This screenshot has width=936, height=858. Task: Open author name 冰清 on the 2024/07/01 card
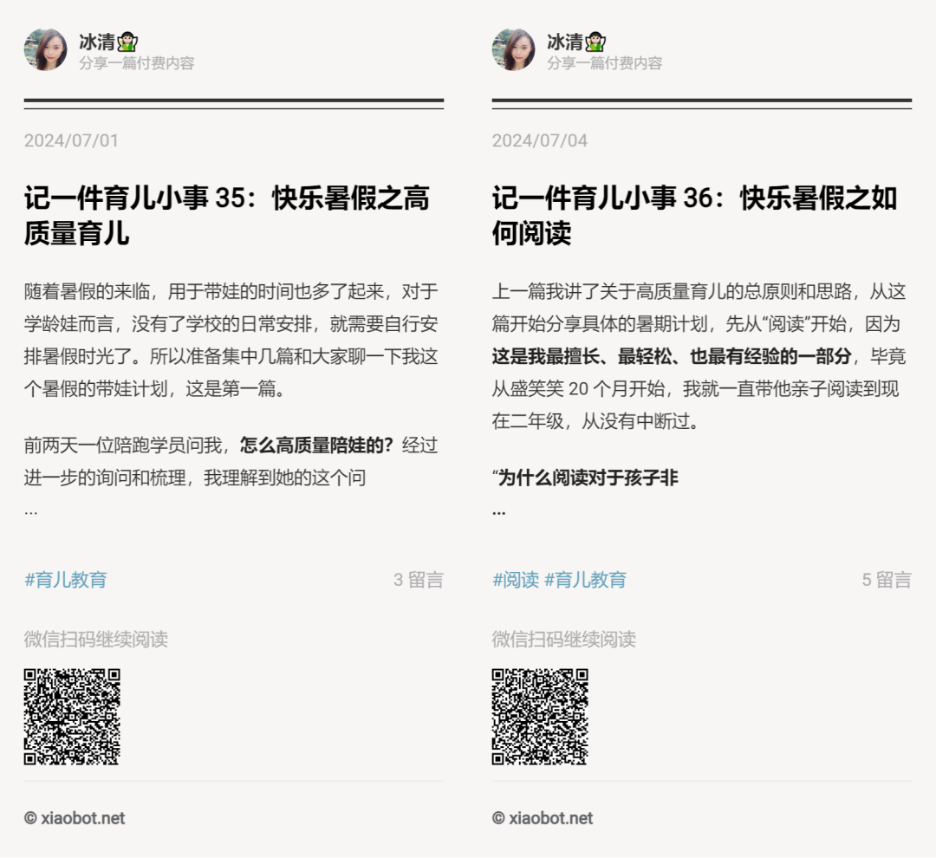click(97, 42)
